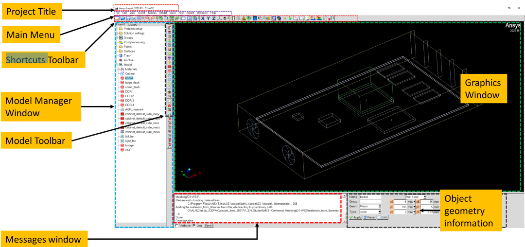Select the Cabinet tree item
Image resolution: width=525 pixels, height=247 pixels.
click(x=130, y=73)
